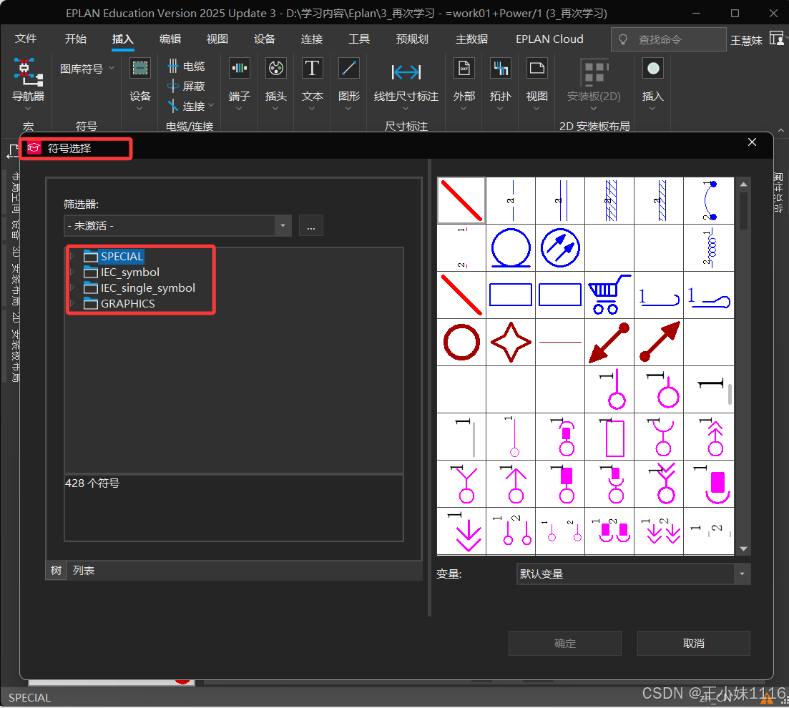Switch to the 树 tree view tab

click(56, 570)
